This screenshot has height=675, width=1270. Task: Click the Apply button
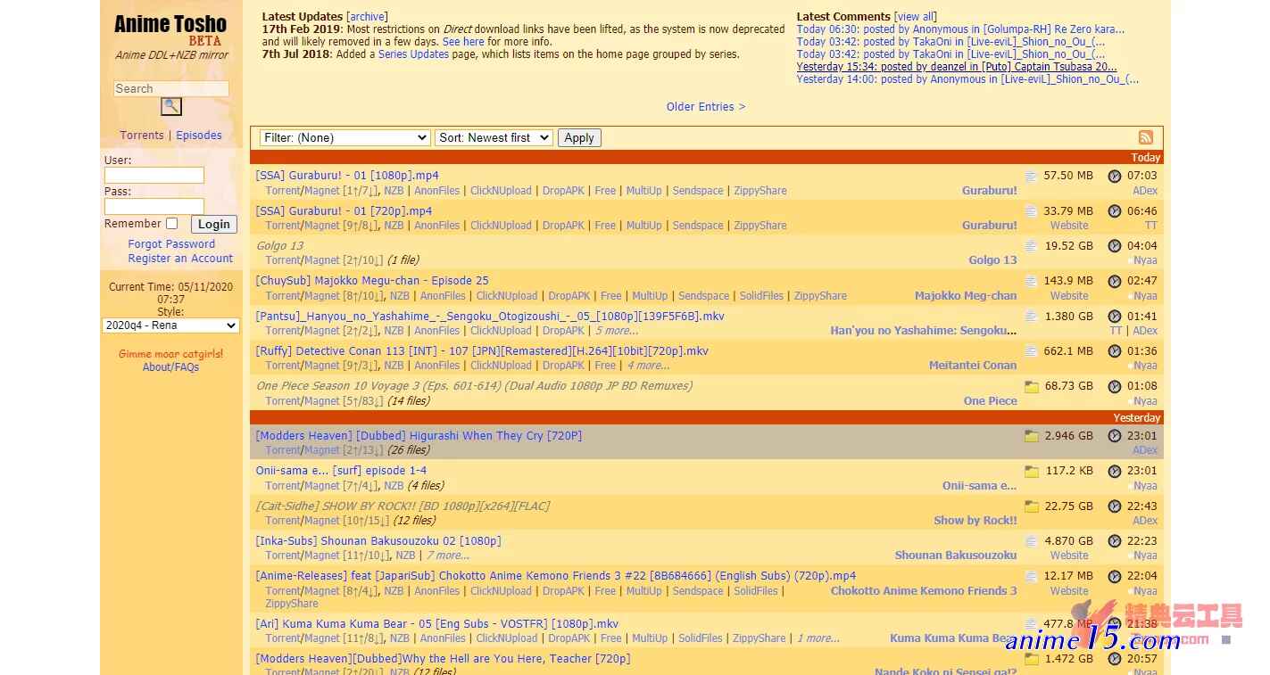pyautogui.click(x=579, y=138)
